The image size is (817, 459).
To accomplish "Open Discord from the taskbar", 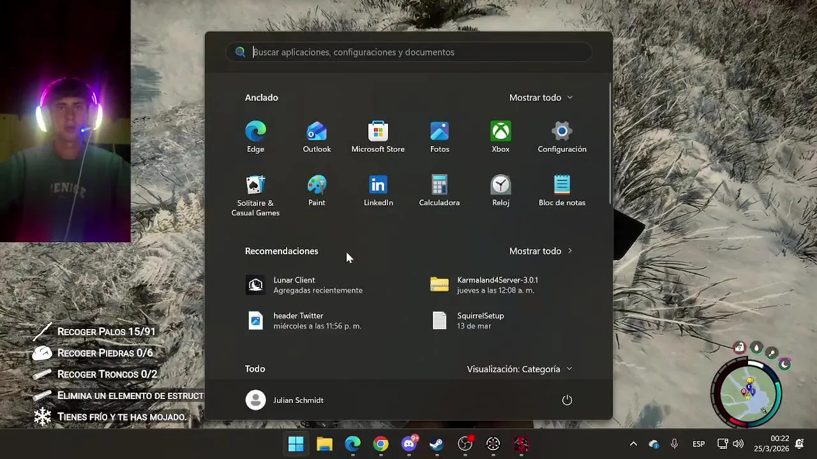I will (409, 444).
